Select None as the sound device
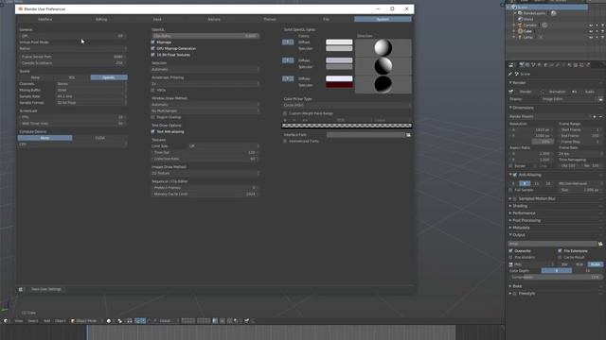Viewport: 606px width, 340px height. (36, 77)
